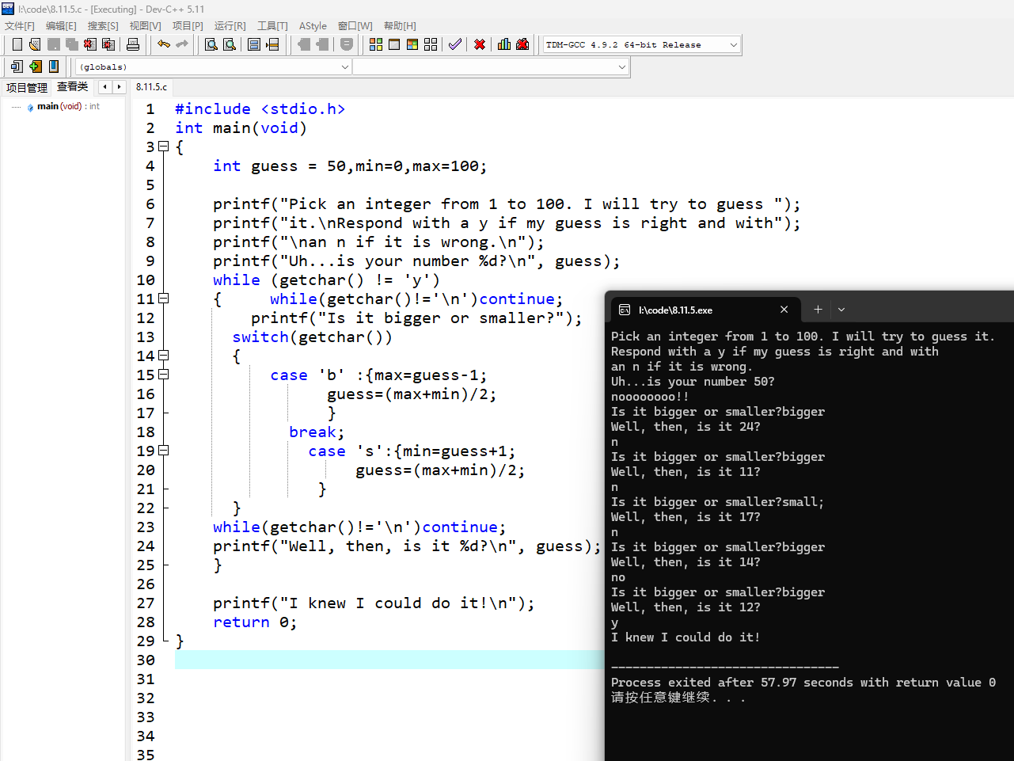Open the 工具[T] menu
This screenshot has height=761, width=1014.
pyautogui.click(x=272, y=26)
